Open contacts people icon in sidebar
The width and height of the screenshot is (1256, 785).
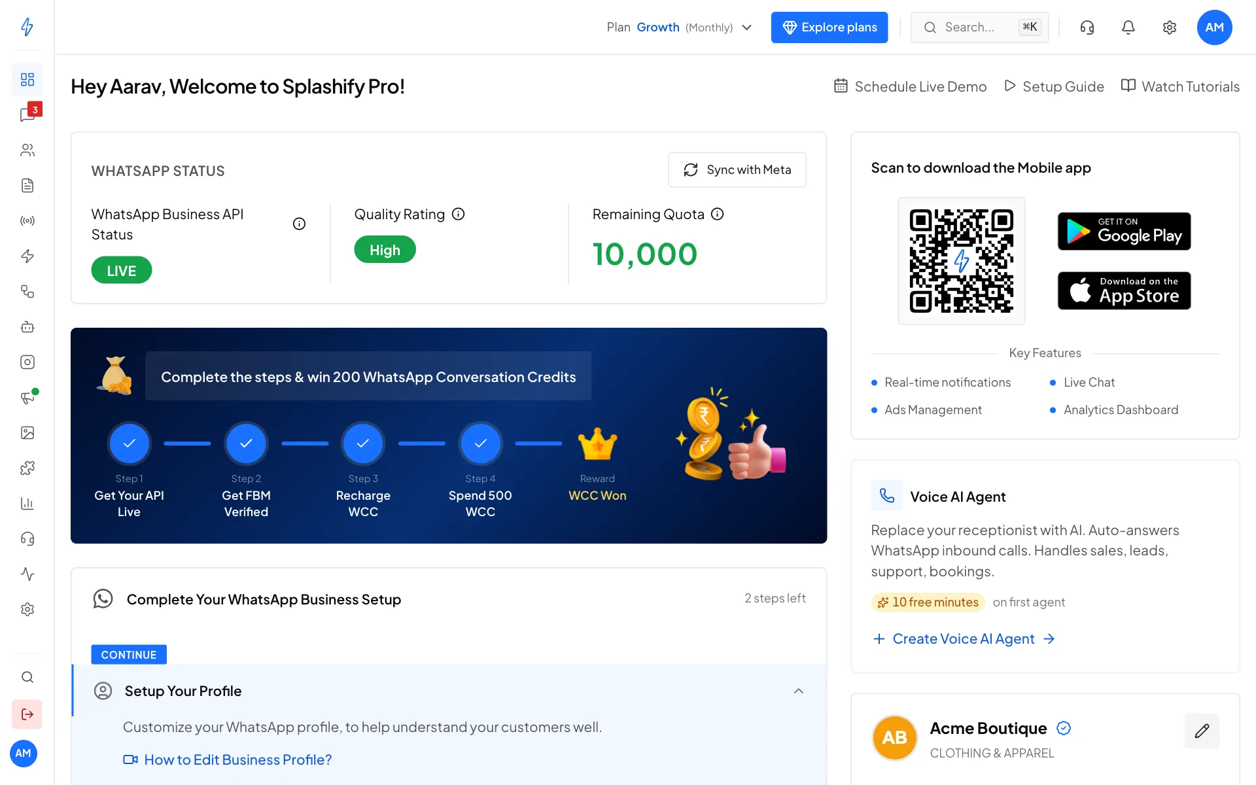click(x=27, y=150)
